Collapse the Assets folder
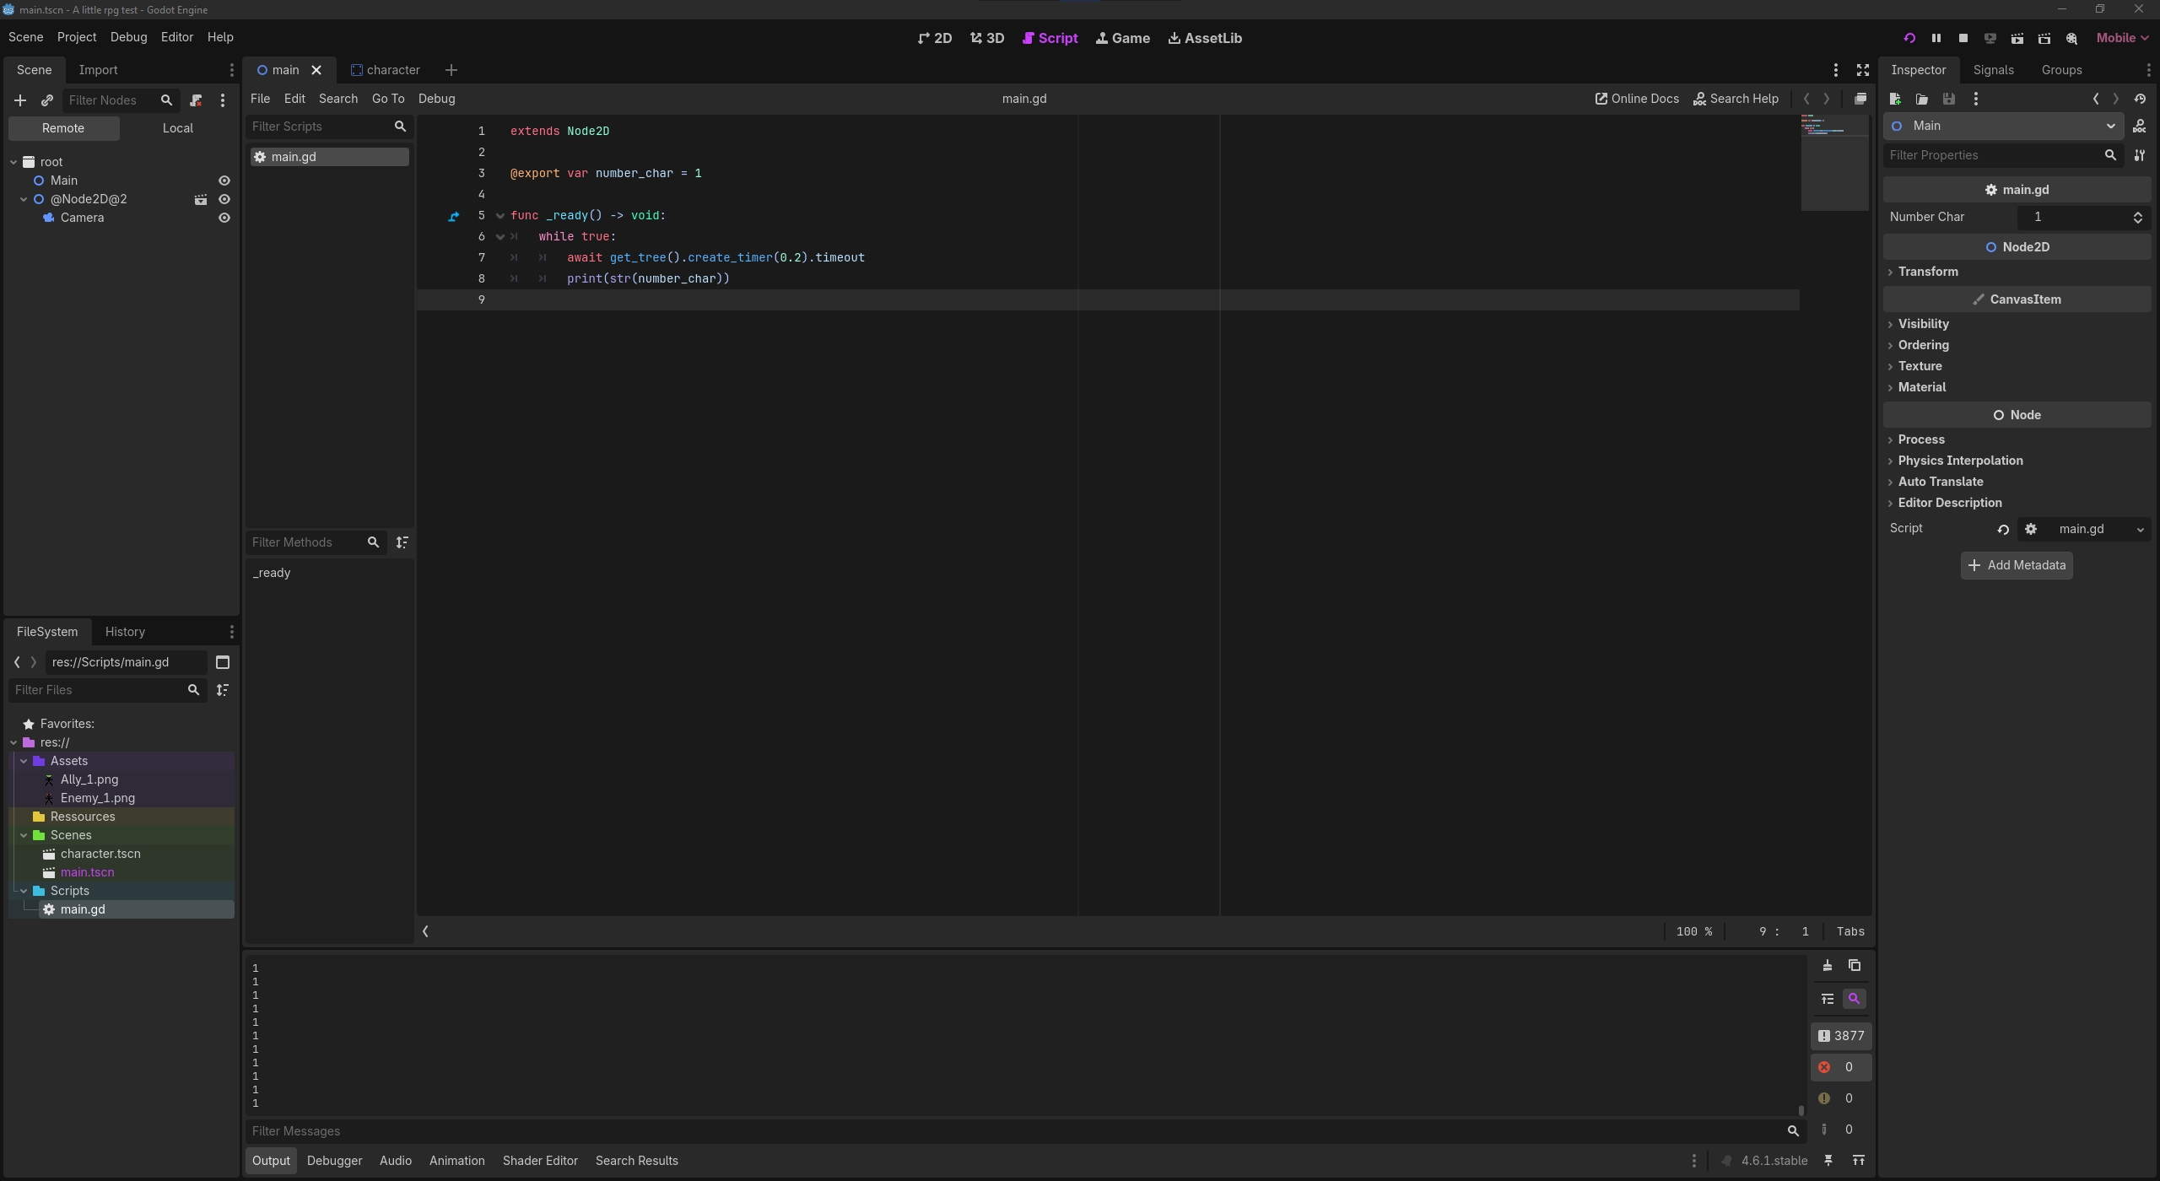This screenshot has width=2160, height=1181. tap(24, 761)
